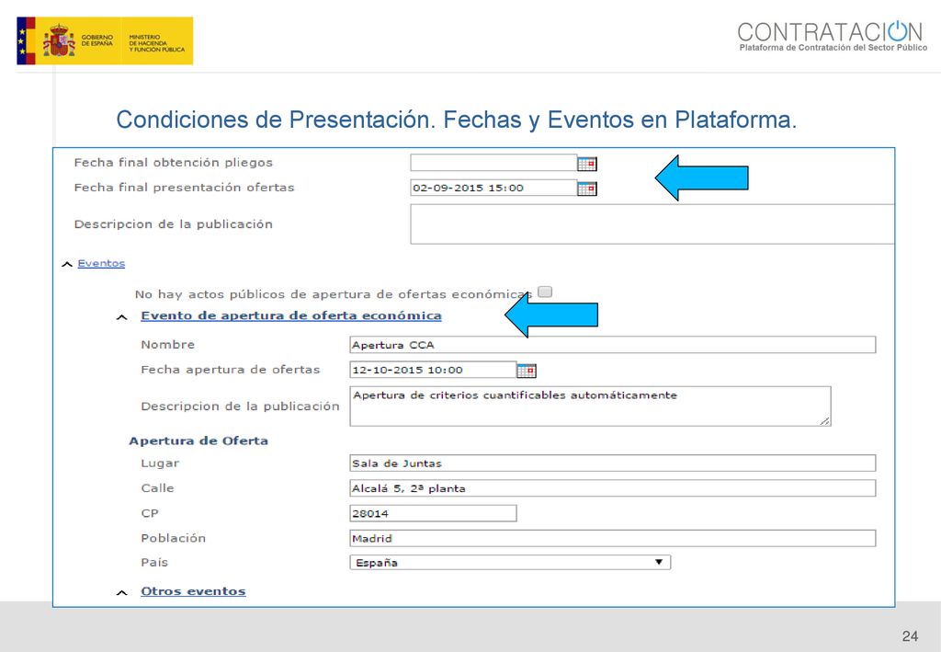Select the 'Apertura de Oferta' heading
Viewport: 941px width, 652px height.
[x=198, y=440]
